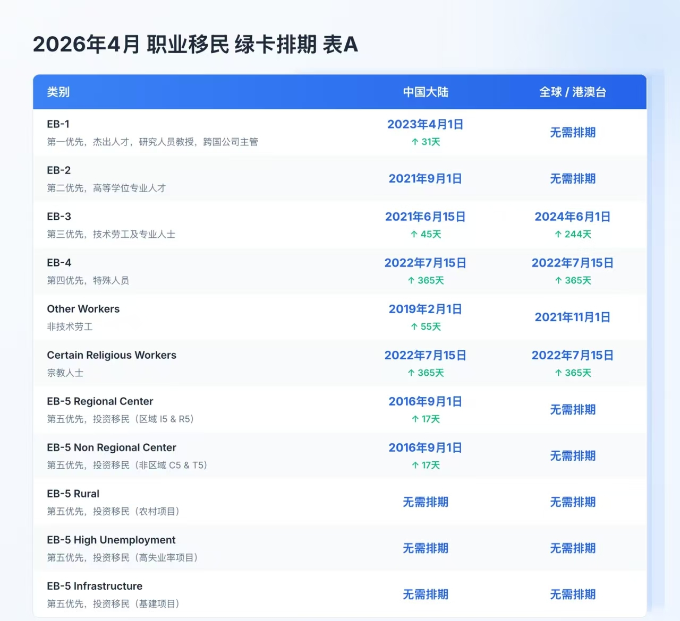Click the up arrow next to 45天
This screenshot has width=680, height=621.
click(414, 234)
